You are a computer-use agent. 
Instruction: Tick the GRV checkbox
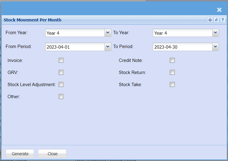(61, 72)
